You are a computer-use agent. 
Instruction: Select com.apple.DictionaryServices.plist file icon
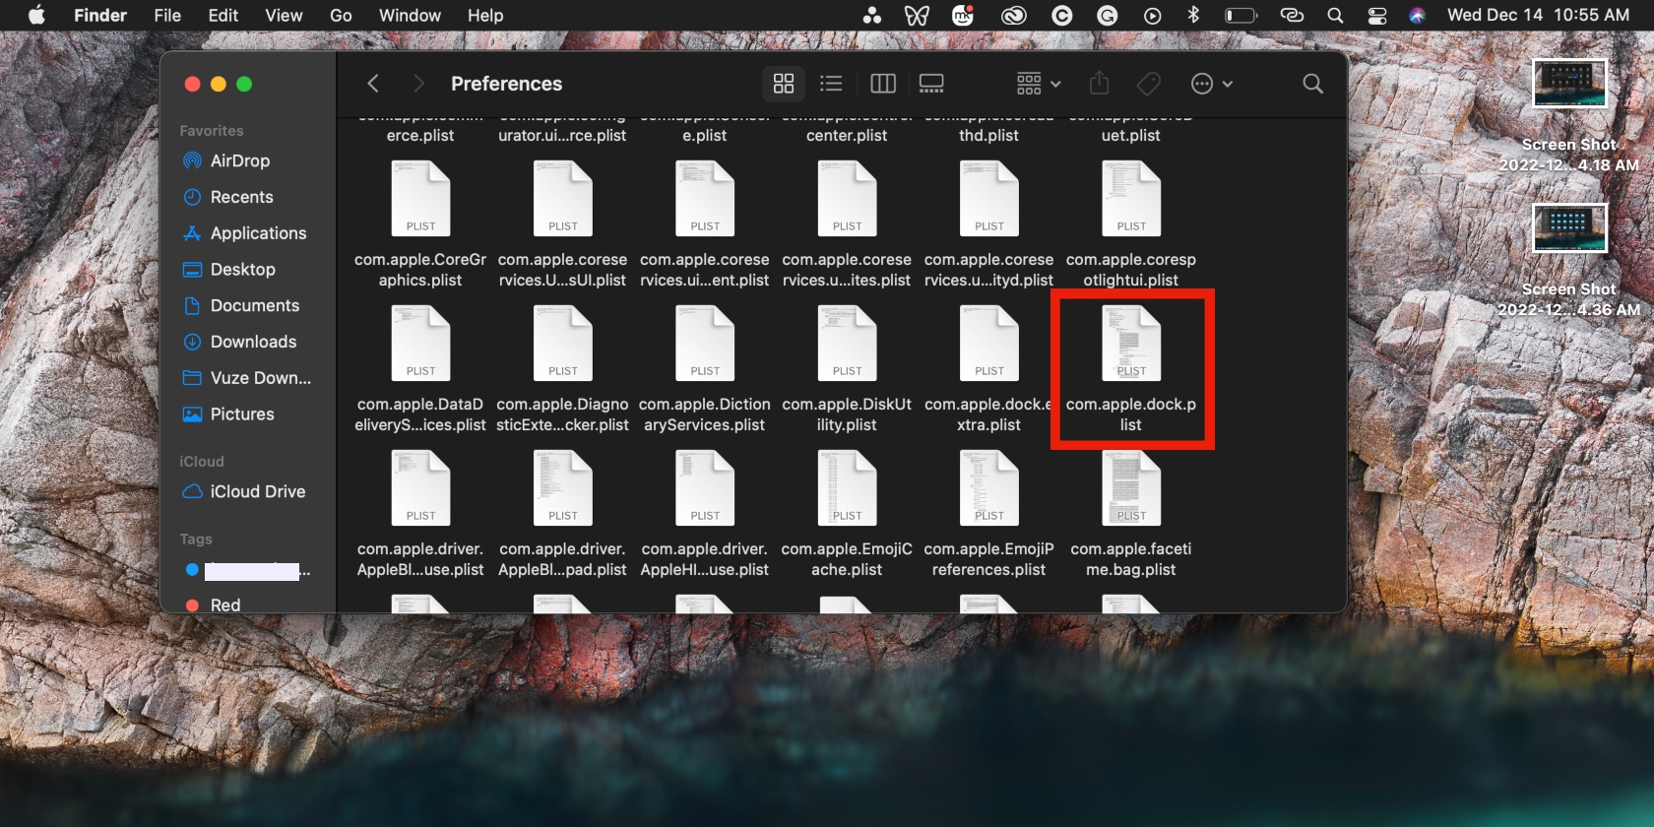[x=705, y=343]
